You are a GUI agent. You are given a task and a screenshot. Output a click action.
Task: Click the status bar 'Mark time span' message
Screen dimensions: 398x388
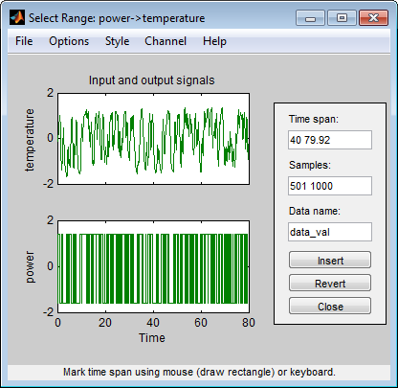click(199, 372)
